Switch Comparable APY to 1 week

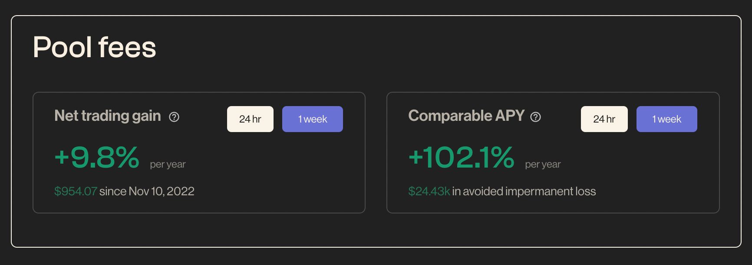pos(667,119)
